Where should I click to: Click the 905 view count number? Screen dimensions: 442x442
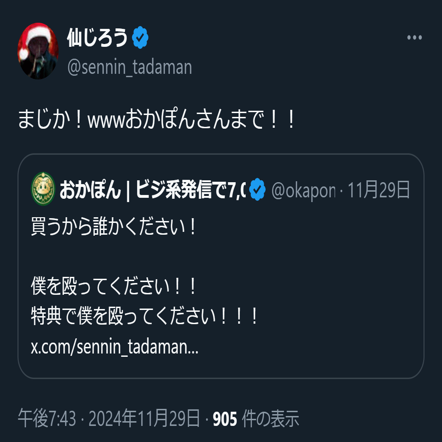click(225, 419)
